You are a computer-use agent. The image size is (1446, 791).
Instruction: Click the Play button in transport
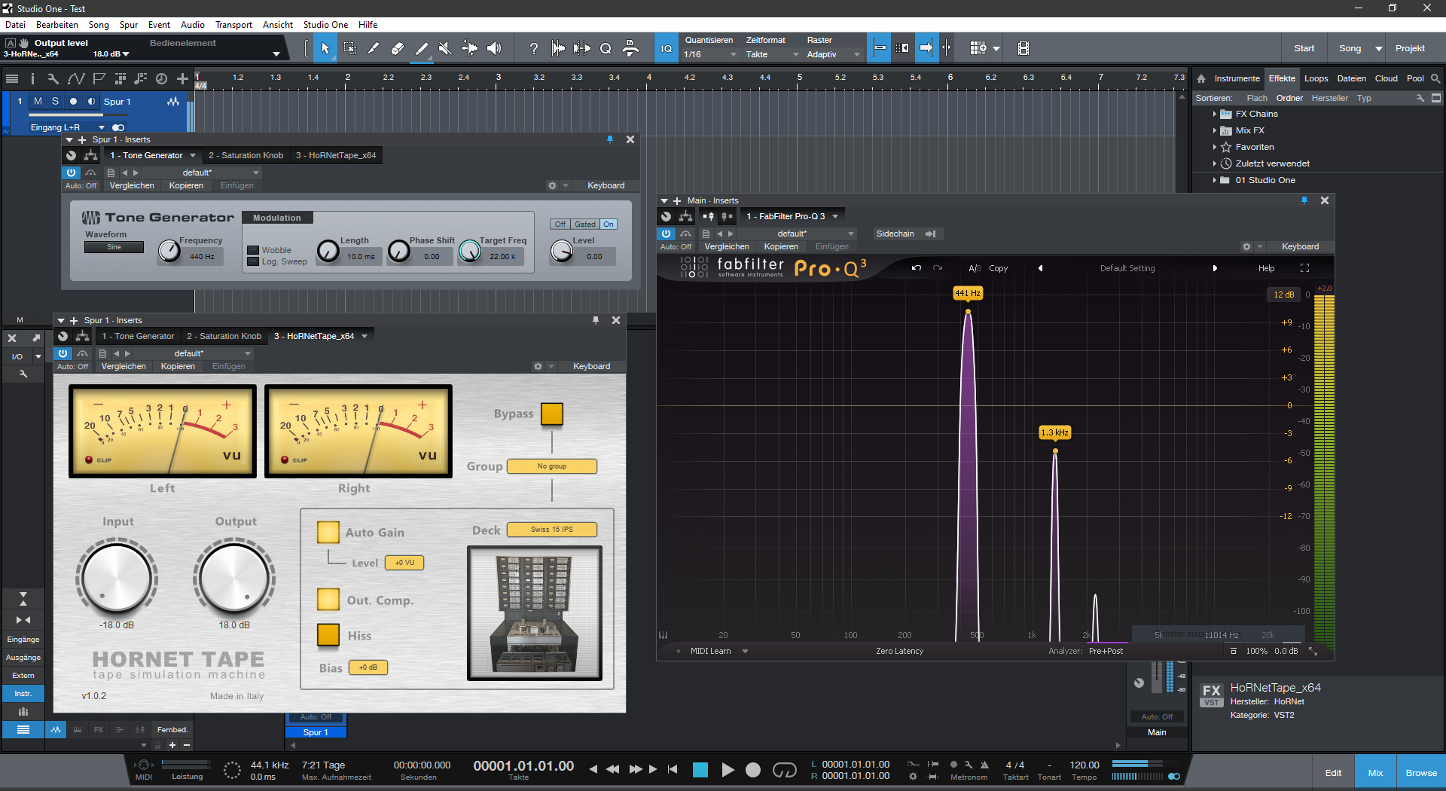click(x=728, y=769)
